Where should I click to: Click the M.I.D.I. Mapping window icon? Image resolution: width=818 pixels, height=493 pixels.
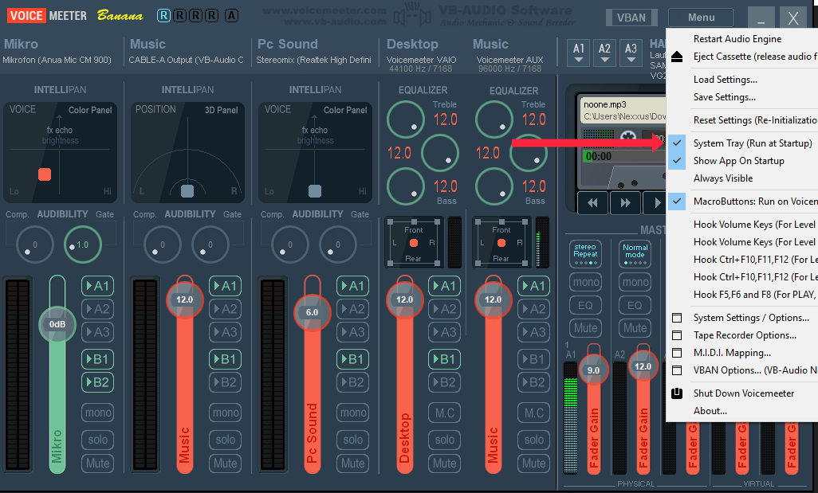[x=677, y=353]
